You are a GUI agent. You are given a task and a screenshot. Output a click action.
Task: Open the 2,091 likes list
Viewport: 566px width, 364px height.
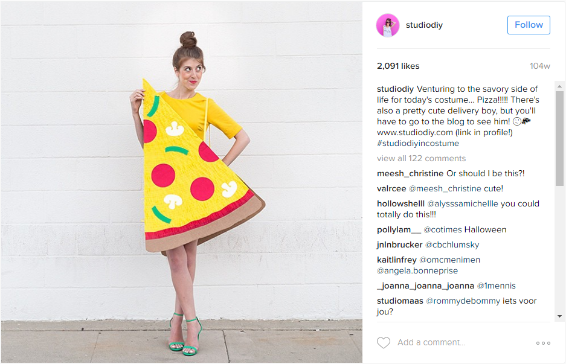398,66
